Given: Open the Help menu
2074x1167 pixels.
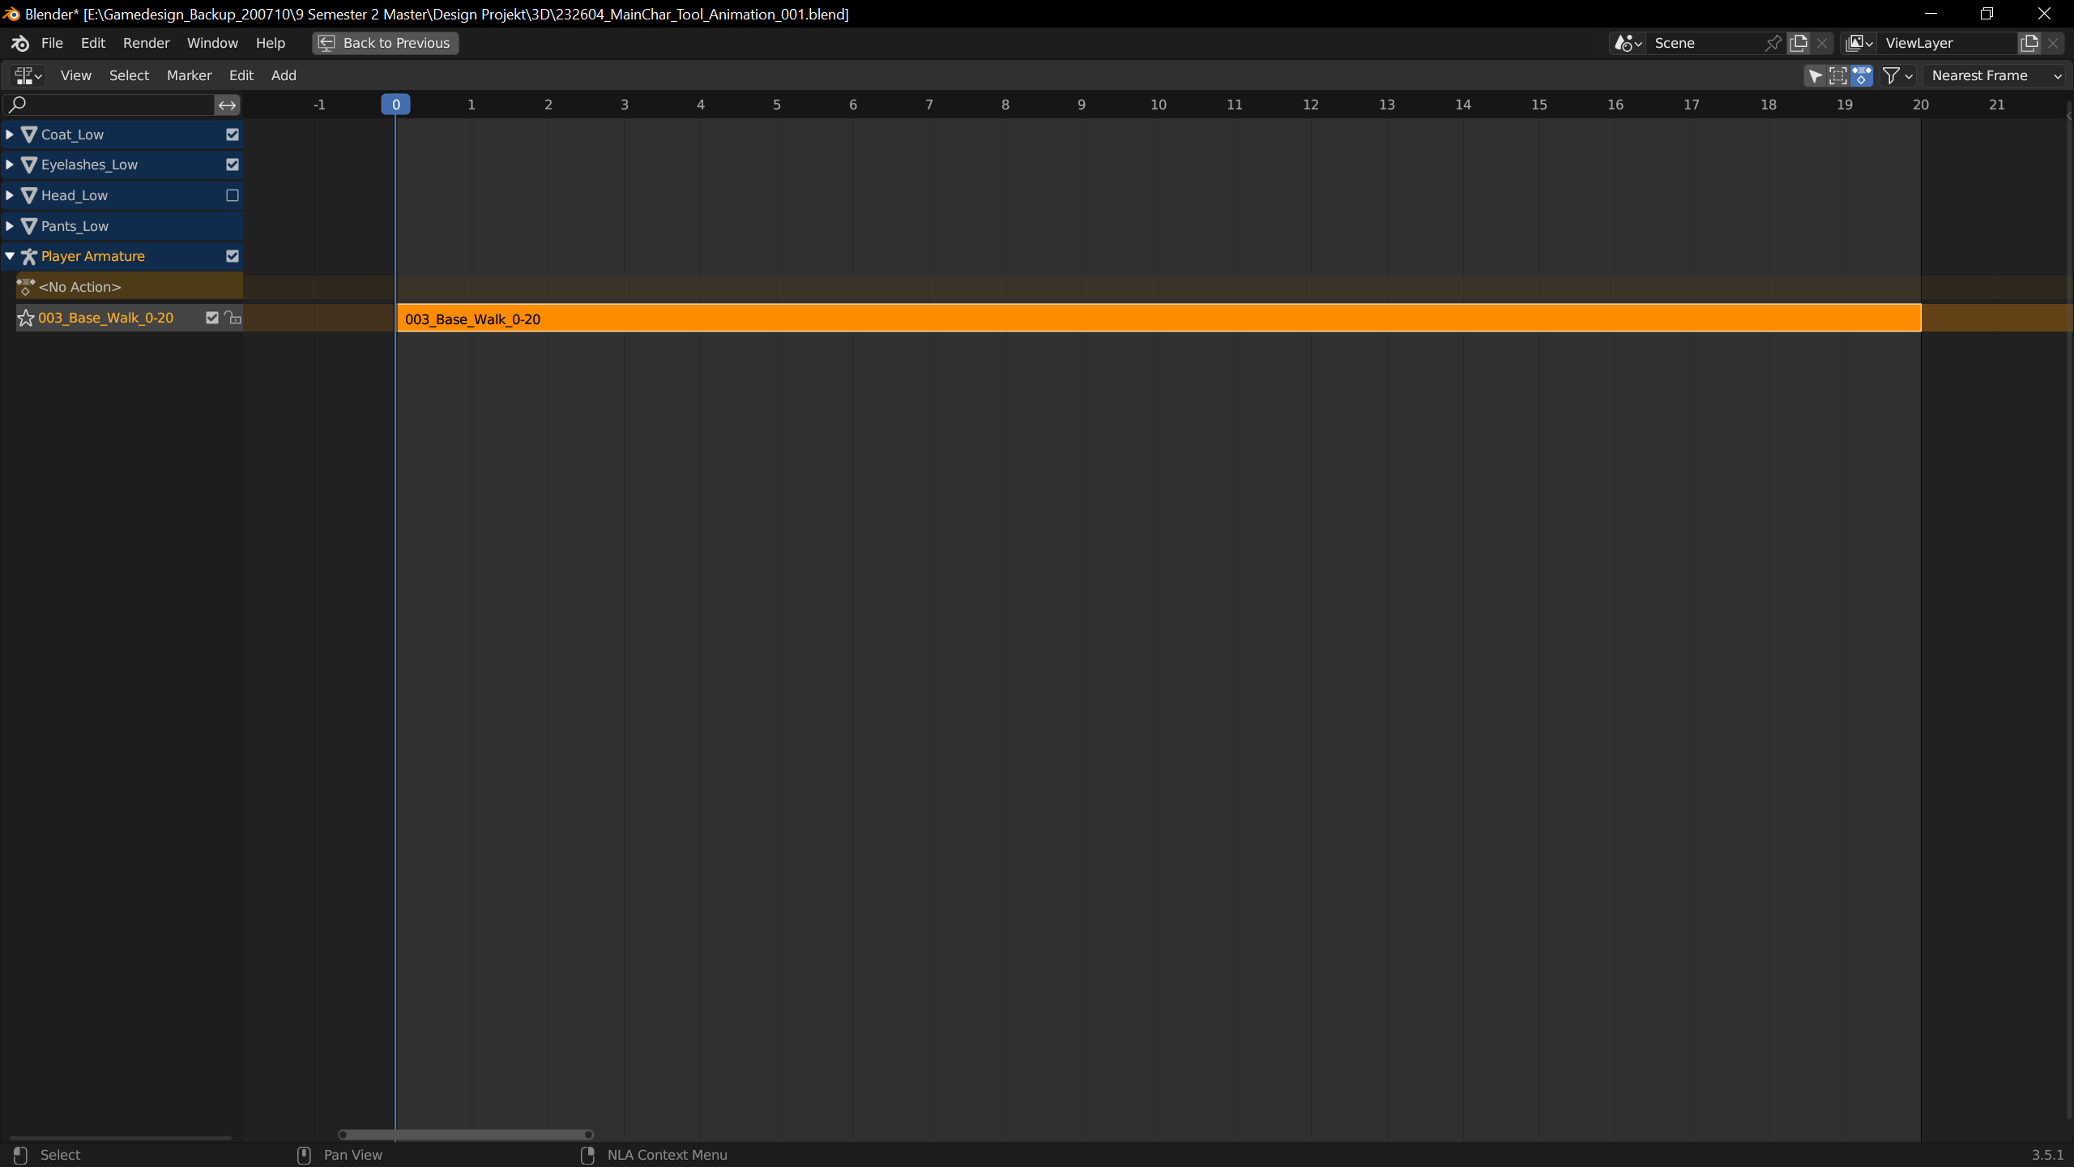Looking at the screenshot, I should [x=271, y=43].
